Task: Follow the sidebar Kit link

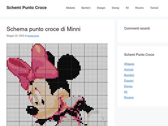Action: tap(126, 92)
